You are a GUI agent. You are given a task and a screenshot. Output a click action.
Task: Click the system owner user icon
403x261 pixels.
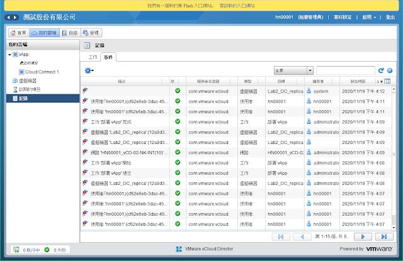click(x=309, y=91)
